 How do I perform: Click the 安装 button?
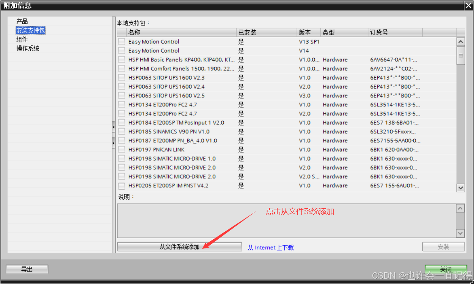[x=443, y=247]
